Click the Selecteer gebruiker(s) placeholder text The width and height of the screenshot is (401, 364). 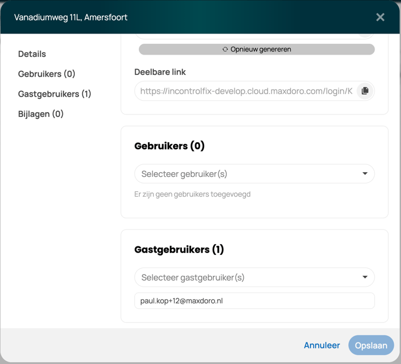click(x=184, y=174)
